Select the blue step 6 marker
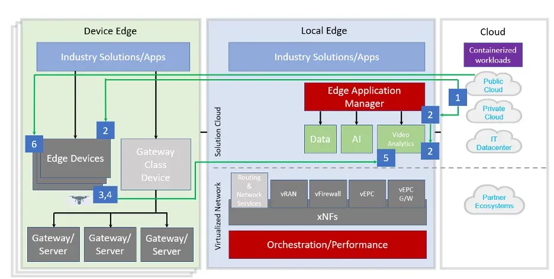This screenshot has height=279, width=554. click(34, 144)
